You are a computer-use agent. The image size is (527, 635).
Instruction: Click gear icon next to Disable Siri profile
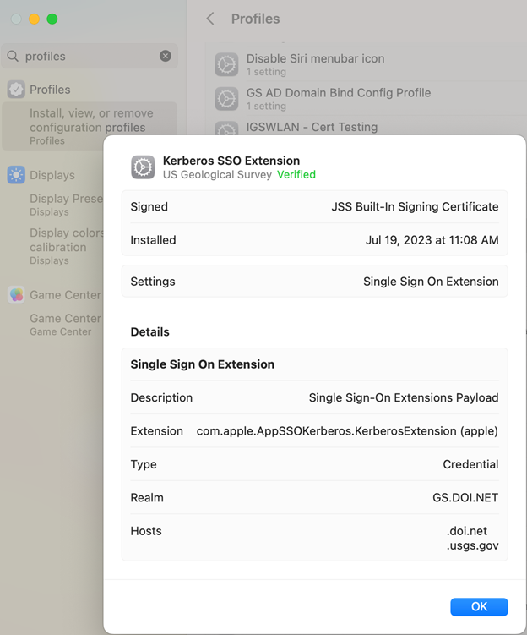coord(226,64)
